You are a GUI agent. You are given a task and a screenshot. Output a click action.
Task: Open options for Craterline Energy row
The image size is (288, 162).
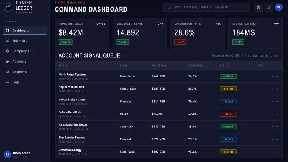(275, 152)
